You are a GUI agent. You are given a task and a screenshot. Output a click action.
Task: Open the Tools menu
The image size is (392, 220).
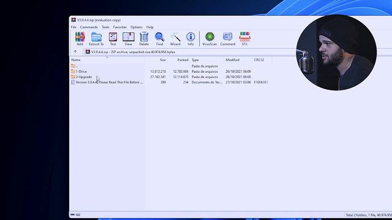[x=105, y=27]
